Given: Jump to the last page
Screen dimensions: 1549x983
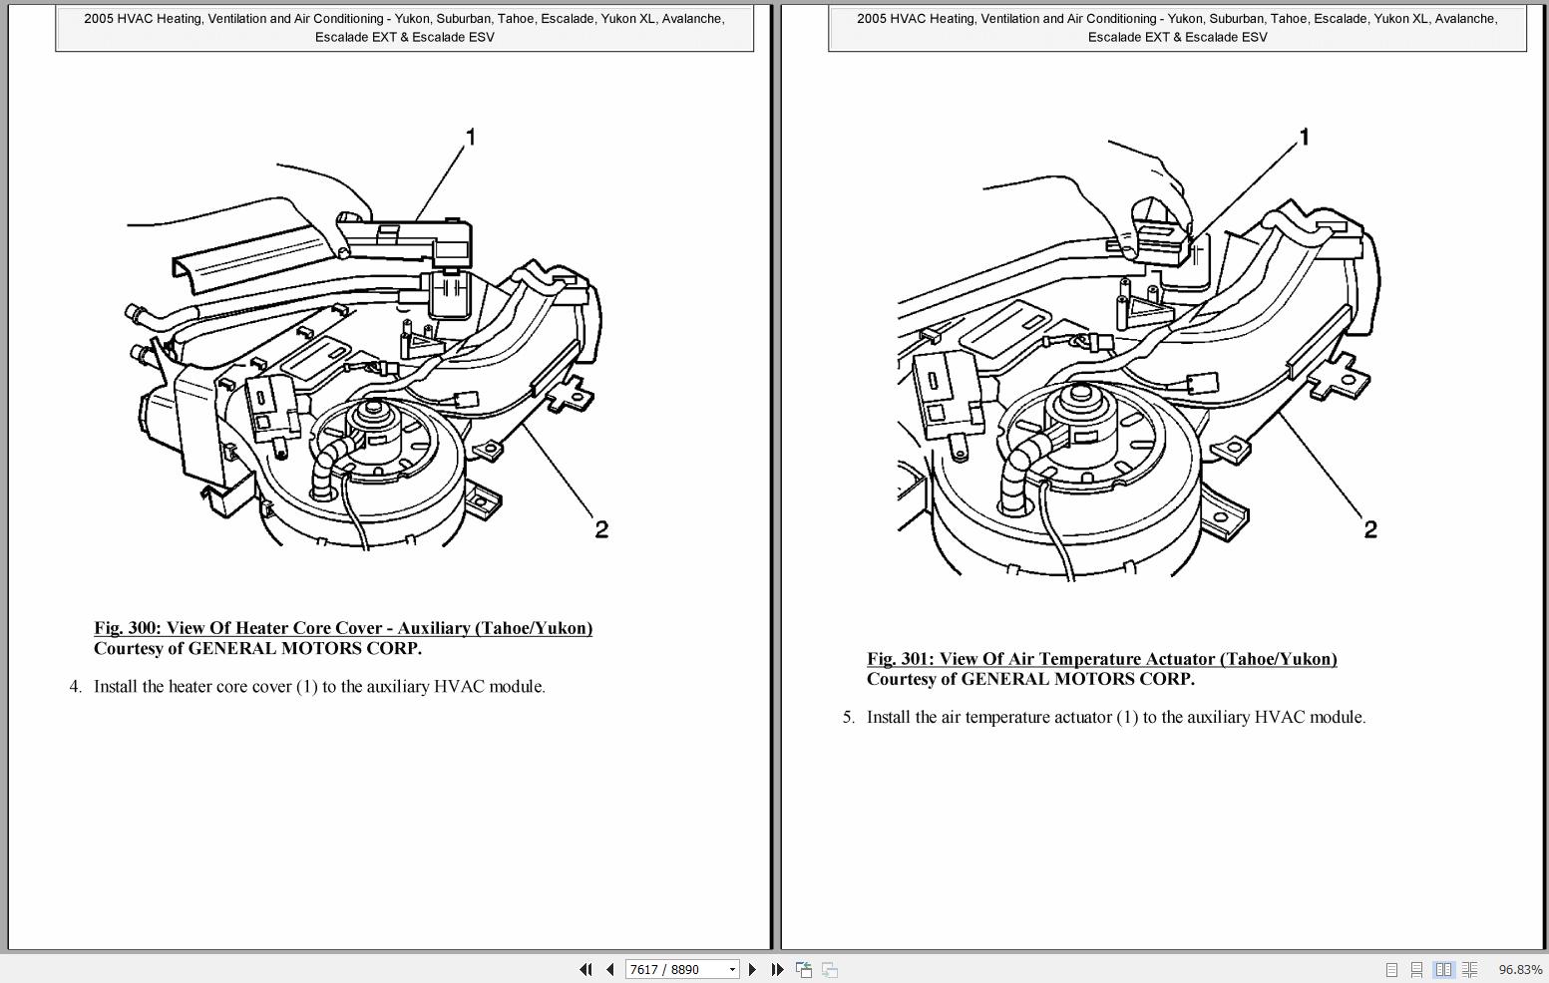Looking at the screenshot, I should (777, 969).
